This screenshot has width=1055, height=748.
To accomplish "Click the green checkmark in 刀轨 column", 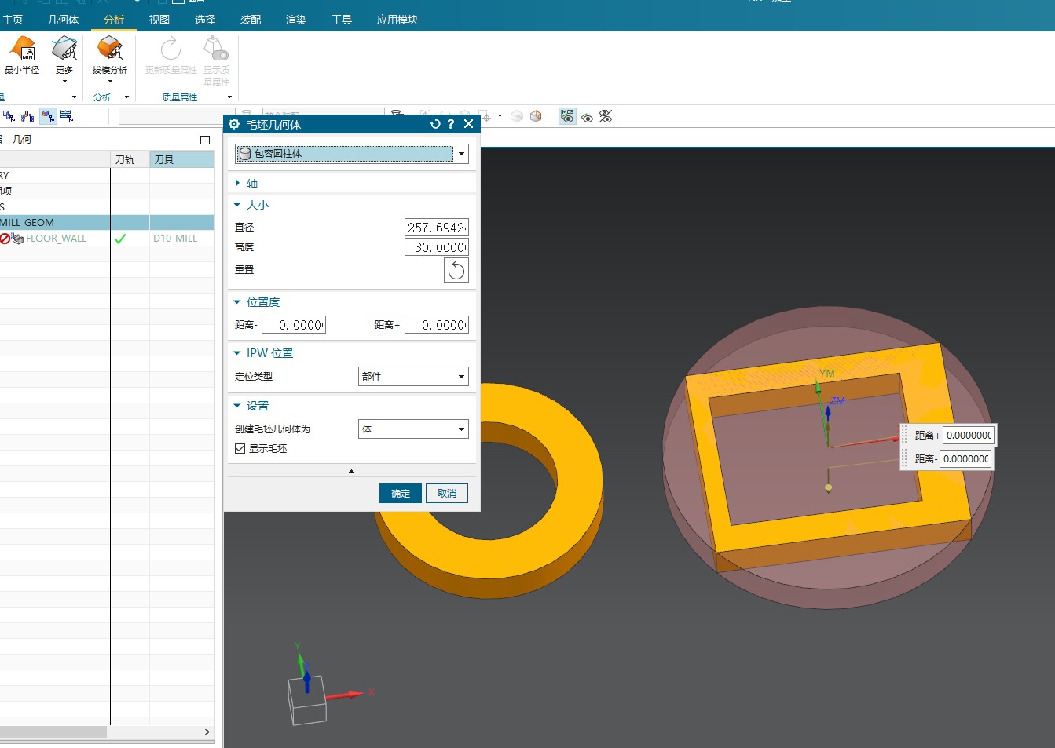I will pos(120,239).
